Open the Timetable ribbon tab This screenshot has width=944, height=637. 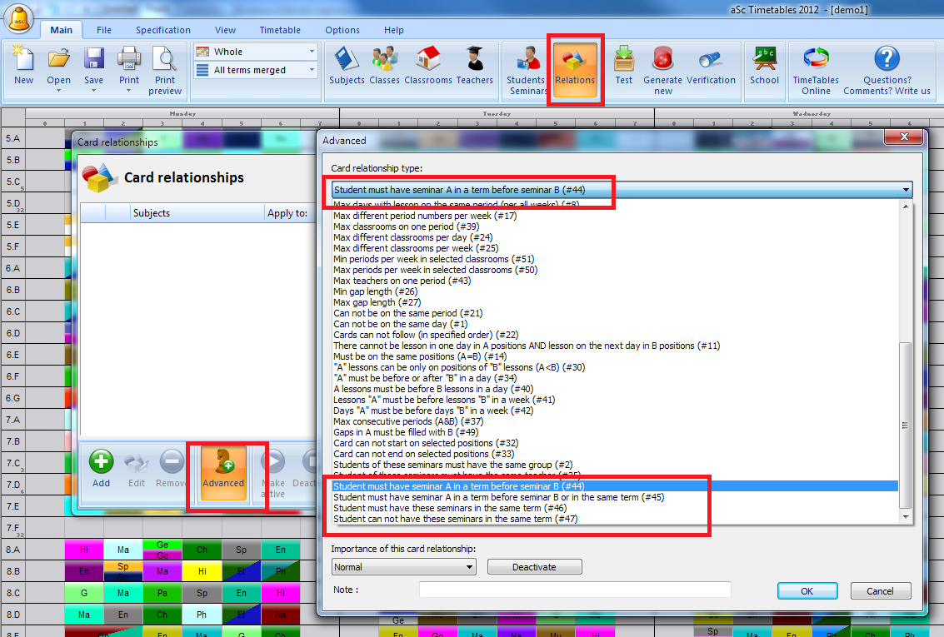pos(280,30)
